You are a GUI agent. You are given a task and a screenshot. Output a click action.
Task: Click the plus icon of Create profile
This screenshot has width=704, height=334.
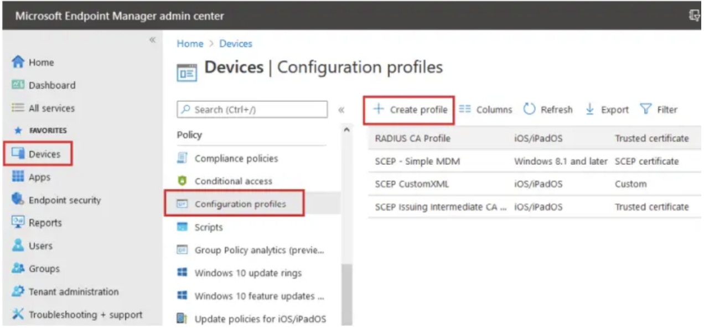(378, 109)
